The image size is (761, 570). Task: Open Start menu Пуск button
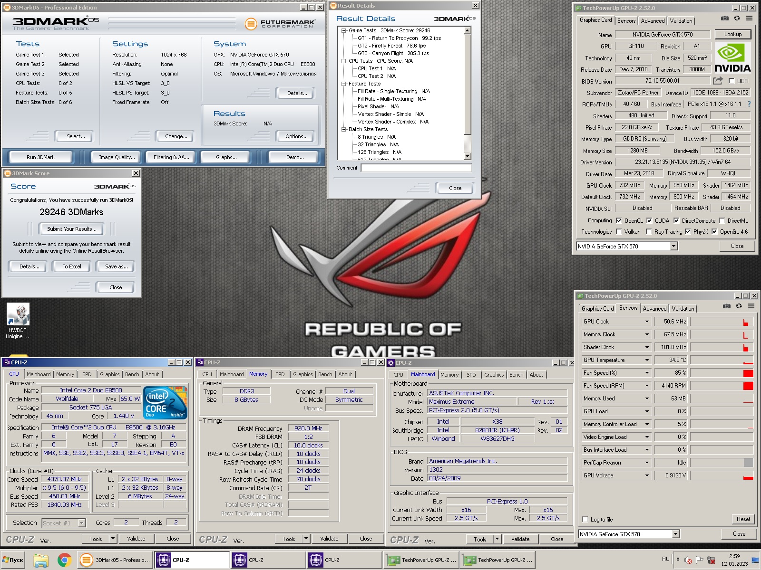pos(13,560)
